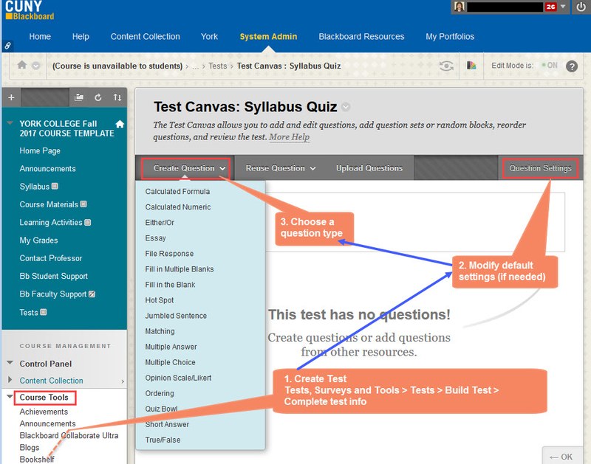Open the course theme palette icon
Screen dimensions: 591x464
pos(471,66)
